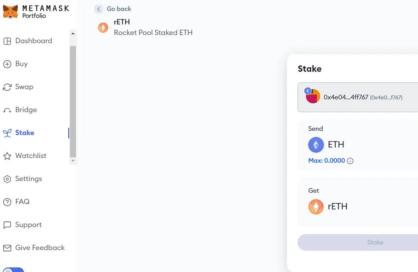Click the MetaMask fox logo
Screen dimensions: 418x272
pos(10,12)
